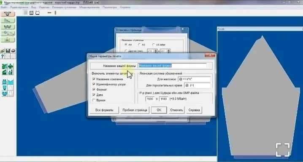Image resolution: width=303 pixels, height=162 pixels.
Task: Toggle the 'Идентификатор узора' checkbox
Action: click(94, 84)
